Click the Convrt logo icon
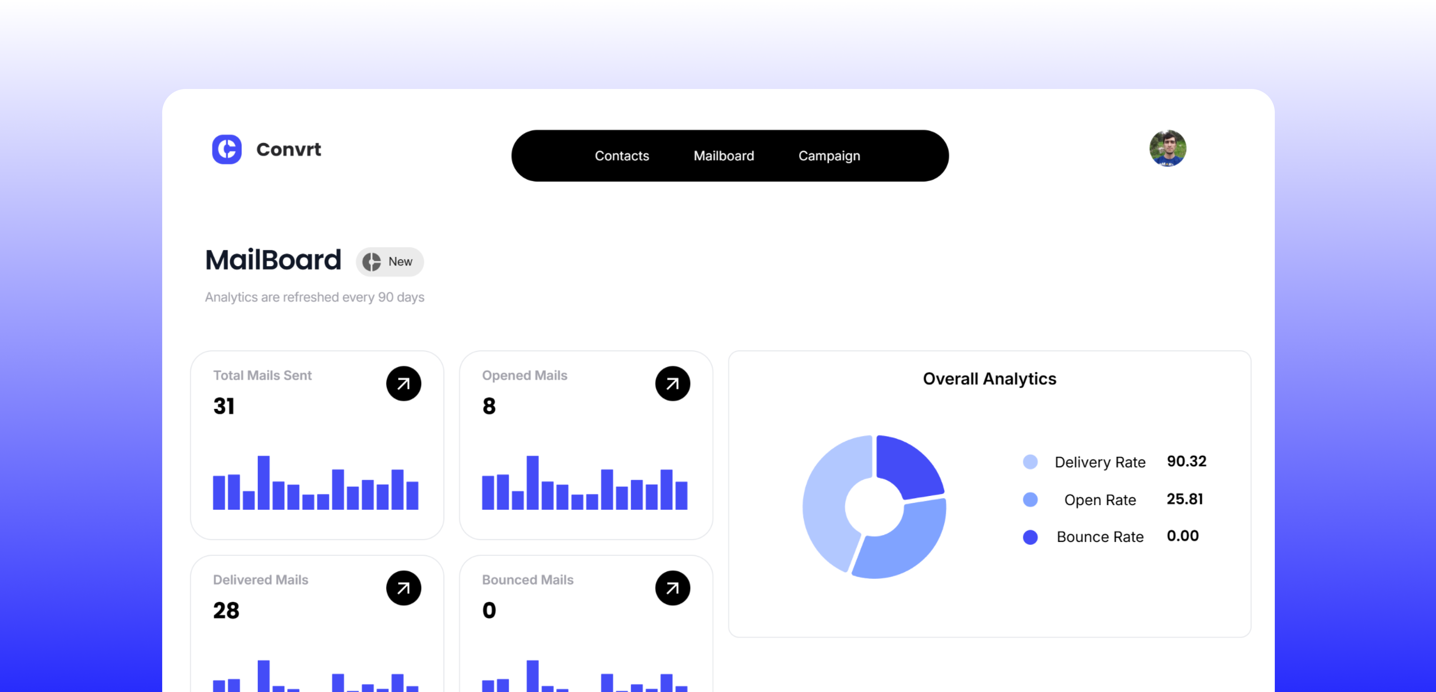Image resolution: width=1436 pixels, height=692 pixels. 227,149
